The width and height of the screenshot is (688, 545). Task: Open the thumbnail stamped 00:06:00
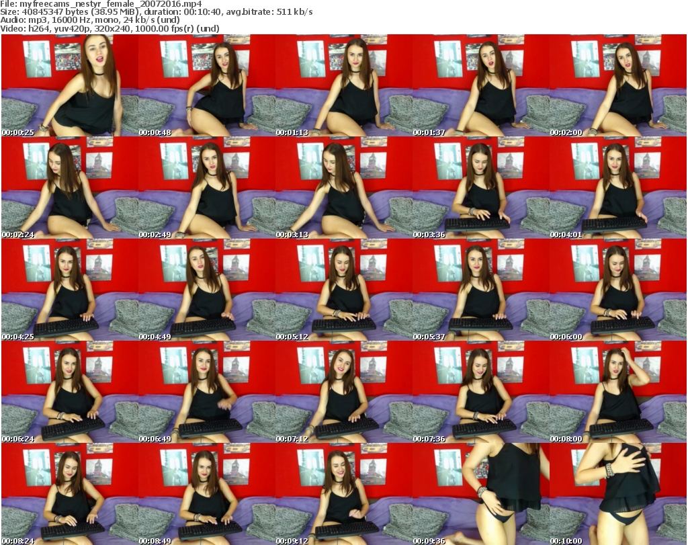(x=618, y=290)
